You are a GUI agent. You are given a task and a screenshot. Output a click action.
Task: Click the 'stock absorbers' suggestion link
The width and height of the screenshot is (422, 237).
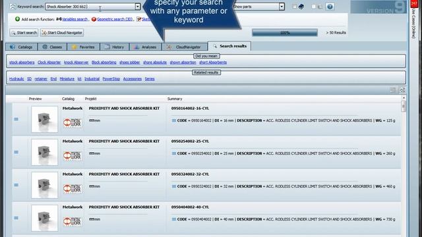coord(22,63)
